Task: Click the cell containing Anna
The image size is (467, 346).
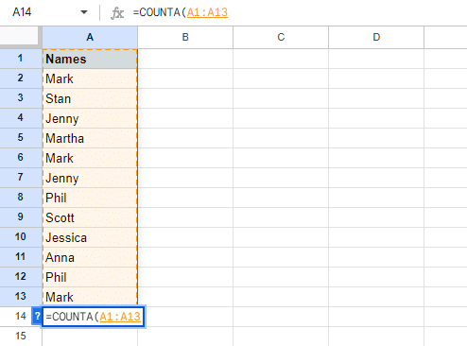Action: pos(90,257)
